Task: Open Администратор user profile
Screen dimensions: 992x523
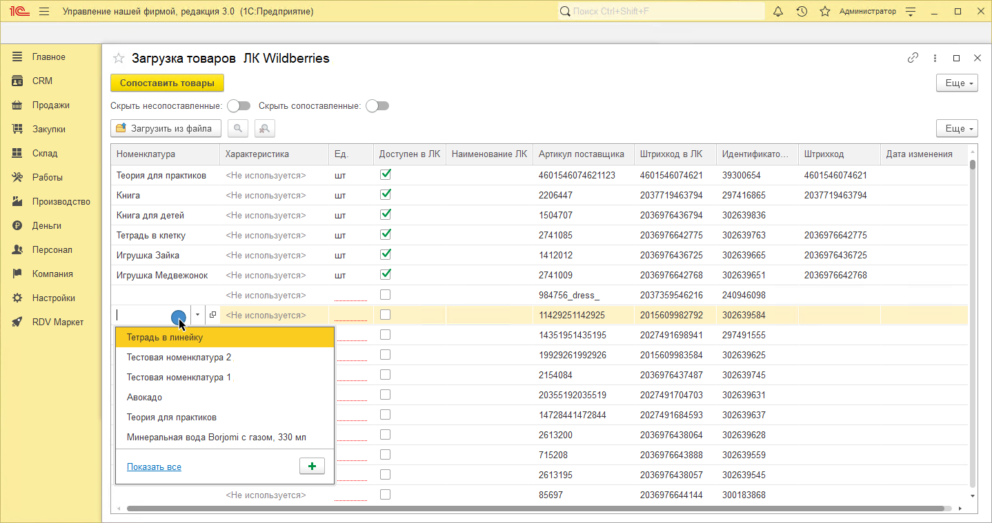Action: pos(868,12)
